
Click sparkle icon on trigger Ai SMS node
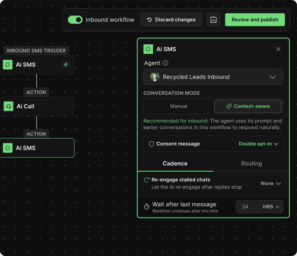66,65
